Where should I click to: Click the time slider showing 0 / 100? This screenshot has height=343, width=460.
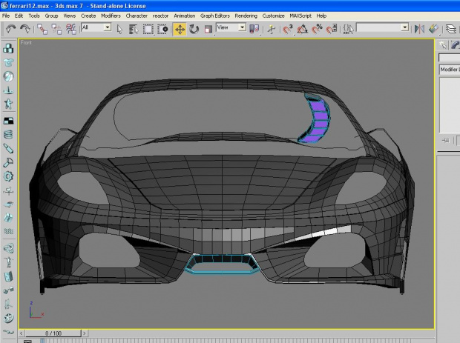(x=53, y=333)
